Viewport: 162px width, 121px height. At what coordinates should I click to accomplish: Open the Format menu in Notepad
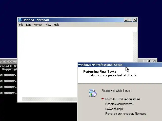pyautogui.click(x=38, y=25)
